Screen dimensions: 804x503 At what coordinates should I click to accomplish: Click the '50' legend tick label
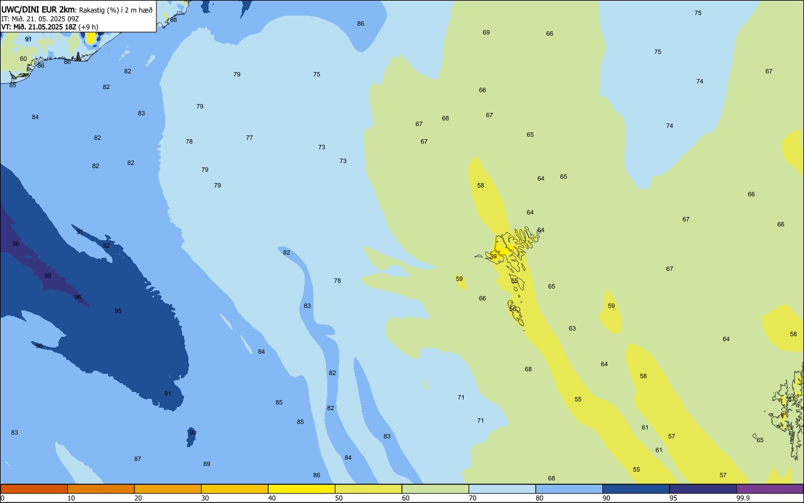[x=339, y=498]
